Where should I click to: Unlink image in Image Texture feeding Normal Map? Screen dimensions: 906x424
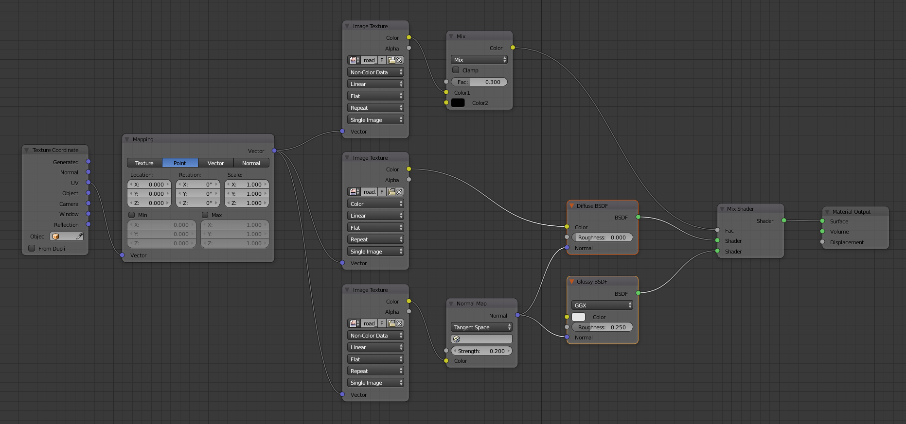point(399,323)
